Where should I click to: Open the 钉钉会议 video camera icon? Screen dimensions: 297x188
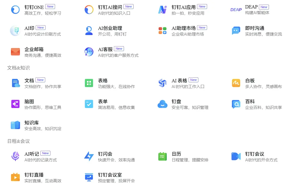(236, 156)
